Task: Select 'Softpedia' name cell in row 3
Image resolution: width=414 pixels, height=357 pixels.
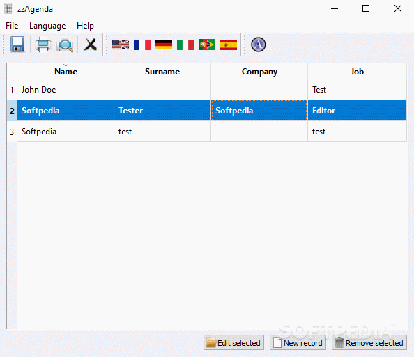Action: click(66, 132)
